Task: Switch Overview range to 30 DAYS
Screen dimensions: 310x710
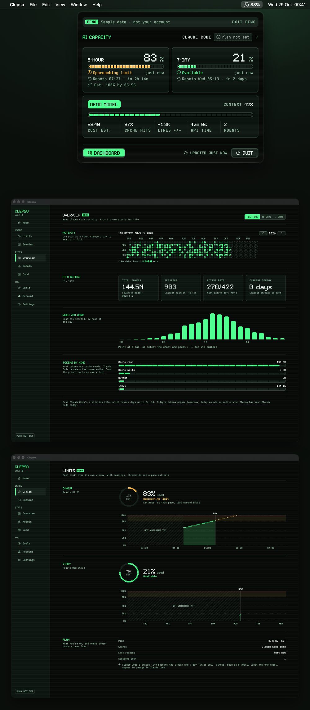Action: pyautogui.click(x=266, y=217)
